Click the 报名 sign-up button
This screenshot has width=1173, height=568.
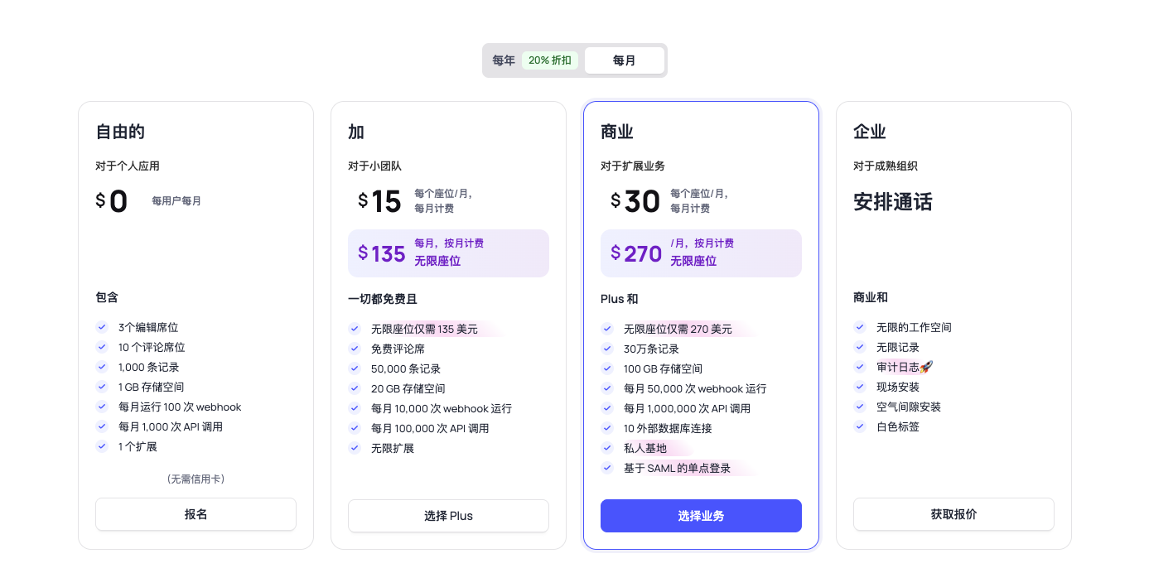(x=195, y=514)
